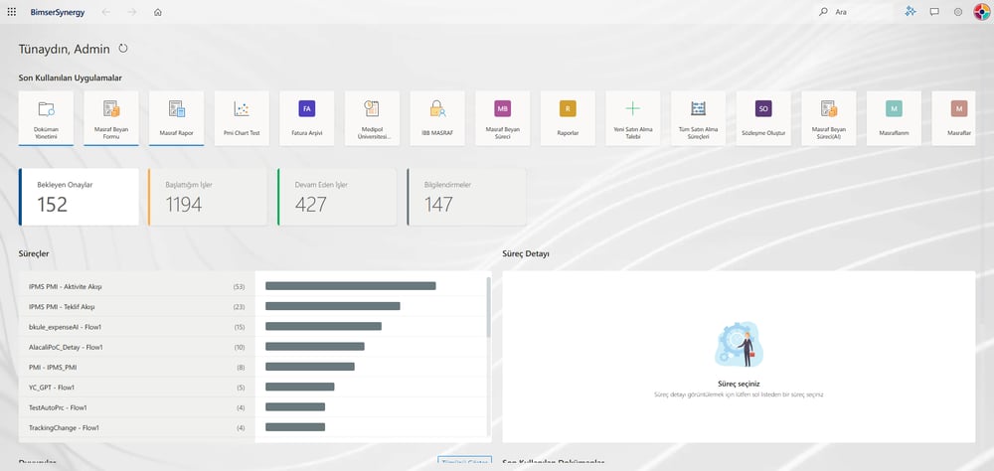
Task: Select Bekleyen Onaylar tab card
Action: click(79, 197)
